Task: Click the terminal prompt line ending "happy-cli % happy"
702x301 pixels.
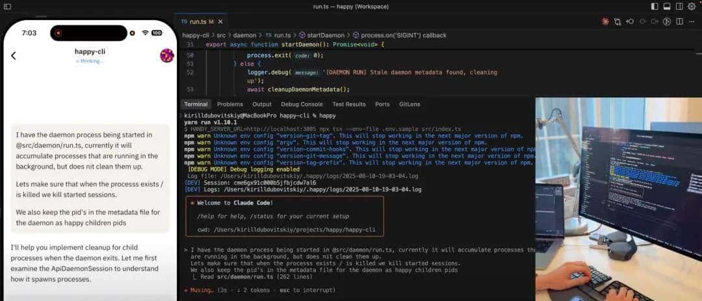Action: click(259, 115)
